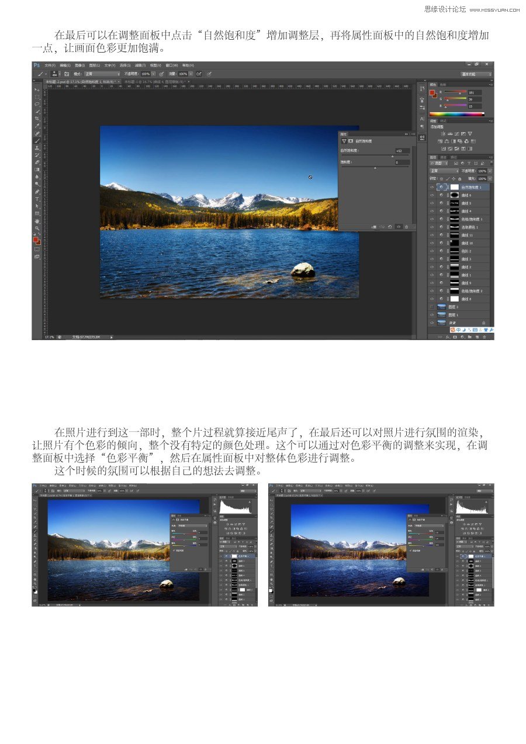The height and width of the screenshot is (744, 526).
Task: Select the Lasso tool
Action: pos(37,104)
